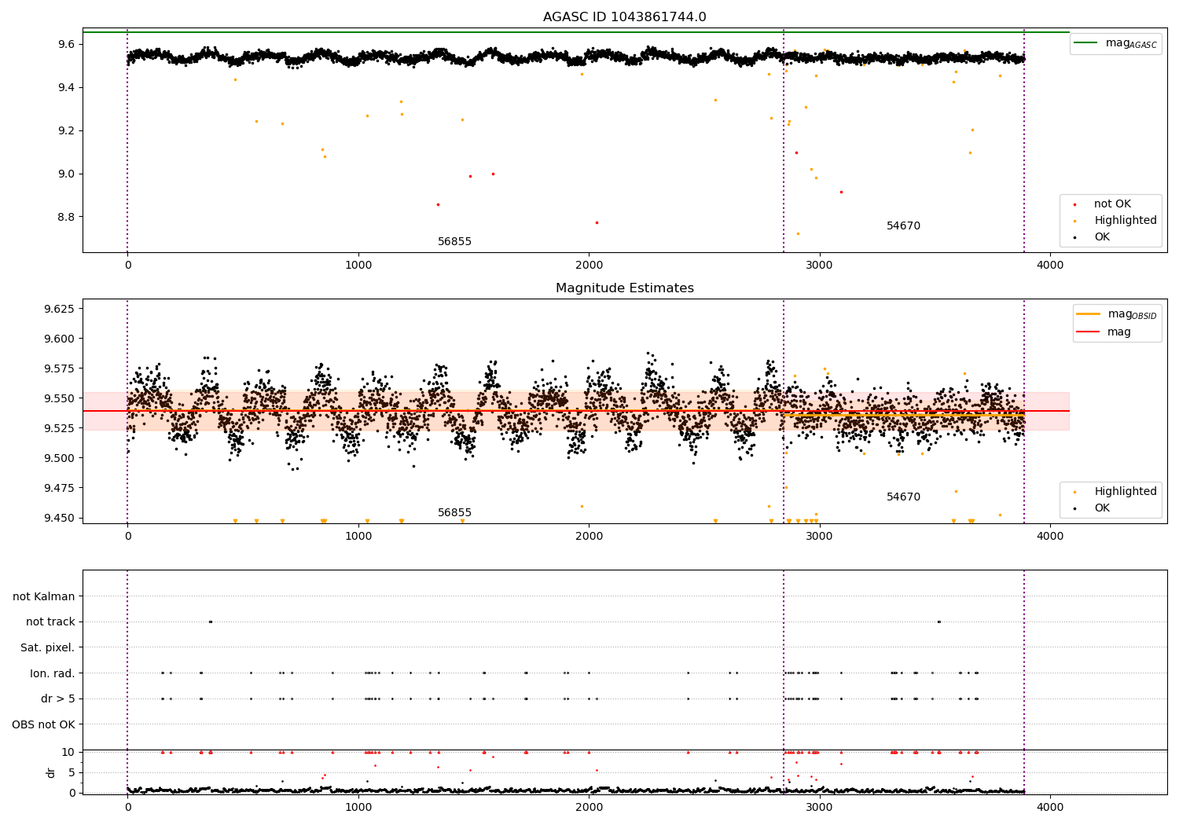Click the "OBS not OK" y-axis label

coord(43,725)
